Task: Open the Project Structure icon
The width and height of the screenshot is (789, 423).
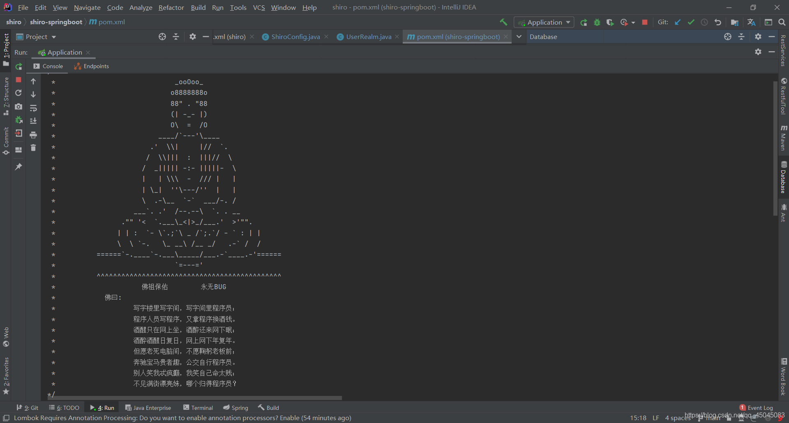Action: [x=735, y=22]
